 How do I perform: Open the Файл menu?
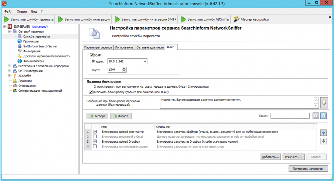[x=8, y=11]
